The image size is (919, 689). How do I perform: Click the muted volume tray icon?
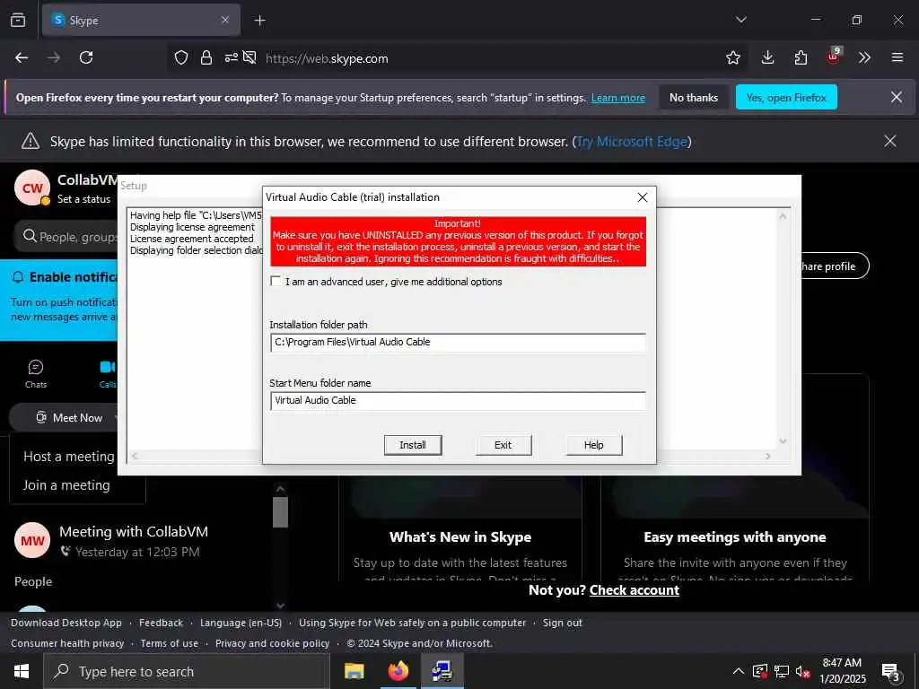[801, 671]
